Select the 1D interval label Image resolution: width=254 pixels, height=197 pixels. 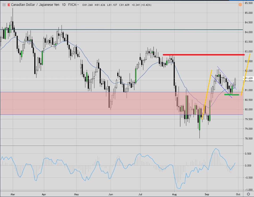[64, 5]
